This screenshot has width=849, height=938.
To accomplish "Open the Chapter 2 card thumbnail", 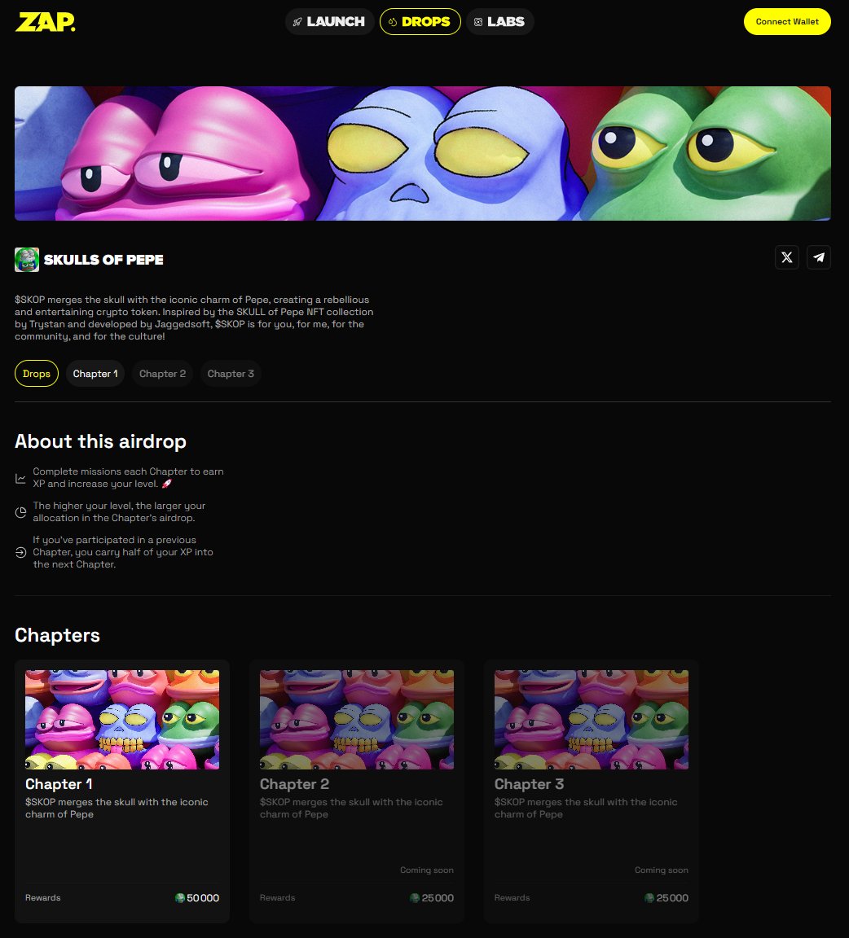I will click(357, 720).
